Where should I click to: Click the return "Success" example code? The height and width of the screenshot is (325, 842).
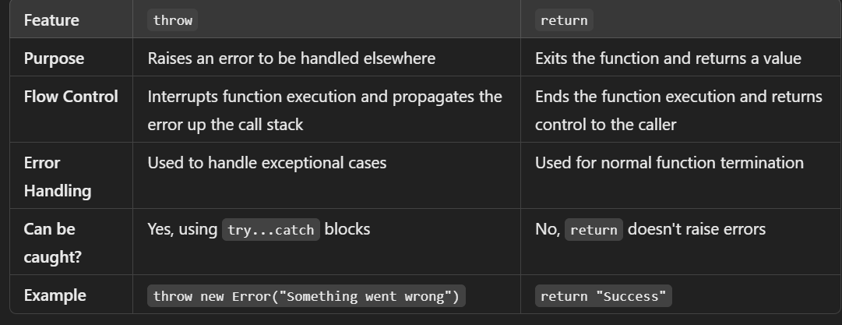click(x=604, y=296)
